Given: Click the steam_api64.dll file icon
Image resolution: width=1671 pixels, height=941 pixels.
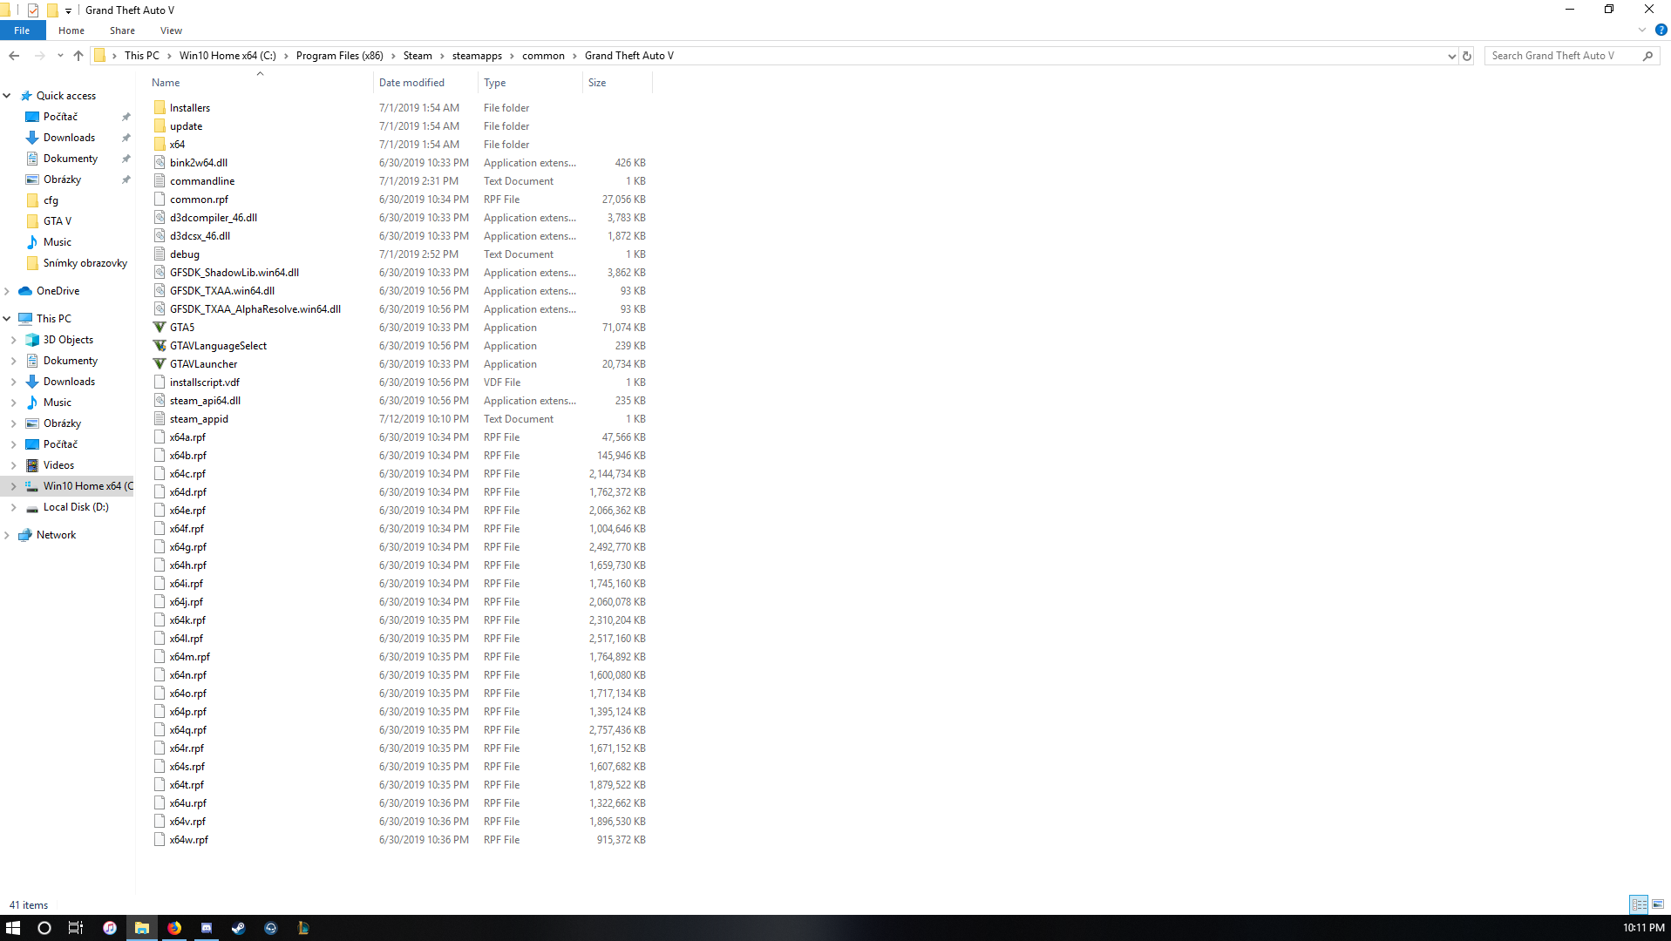Looking at the screenshot, I should (160, 401).
